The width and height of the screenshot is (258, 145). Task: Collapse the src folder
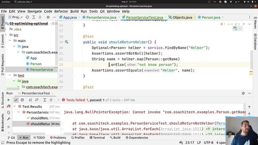click(x=6, y=35)
